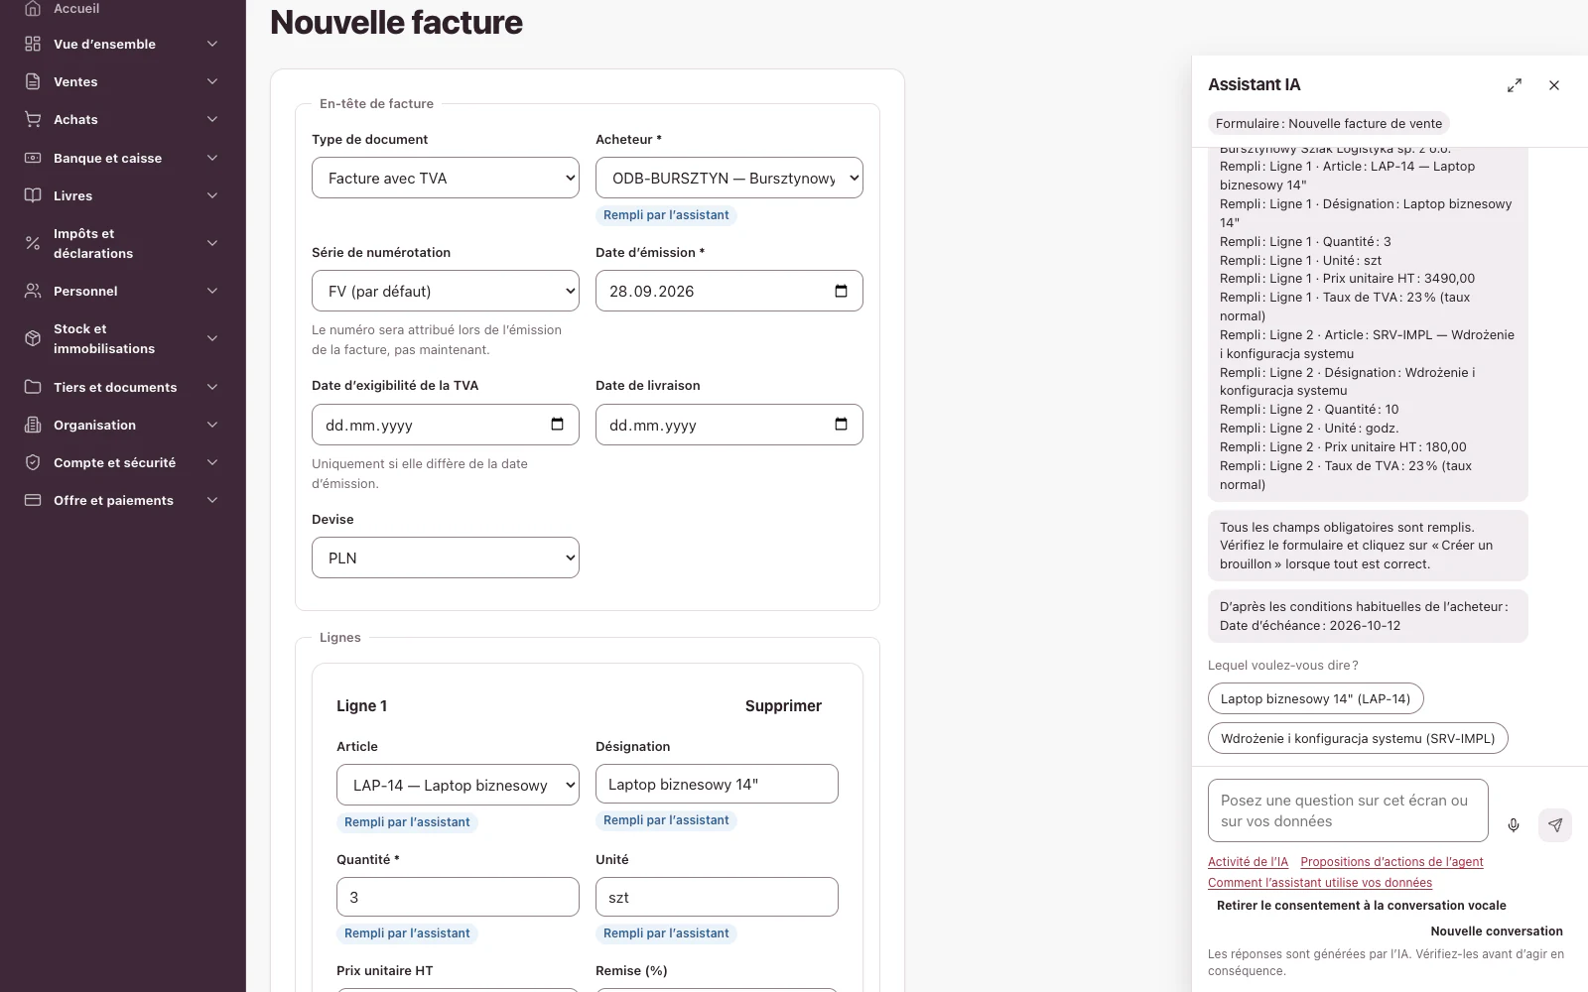Screen dimensions: 1588x992
Task: Click the Livres open book icon
Action: pyautogui.click(x=33, y=195)
